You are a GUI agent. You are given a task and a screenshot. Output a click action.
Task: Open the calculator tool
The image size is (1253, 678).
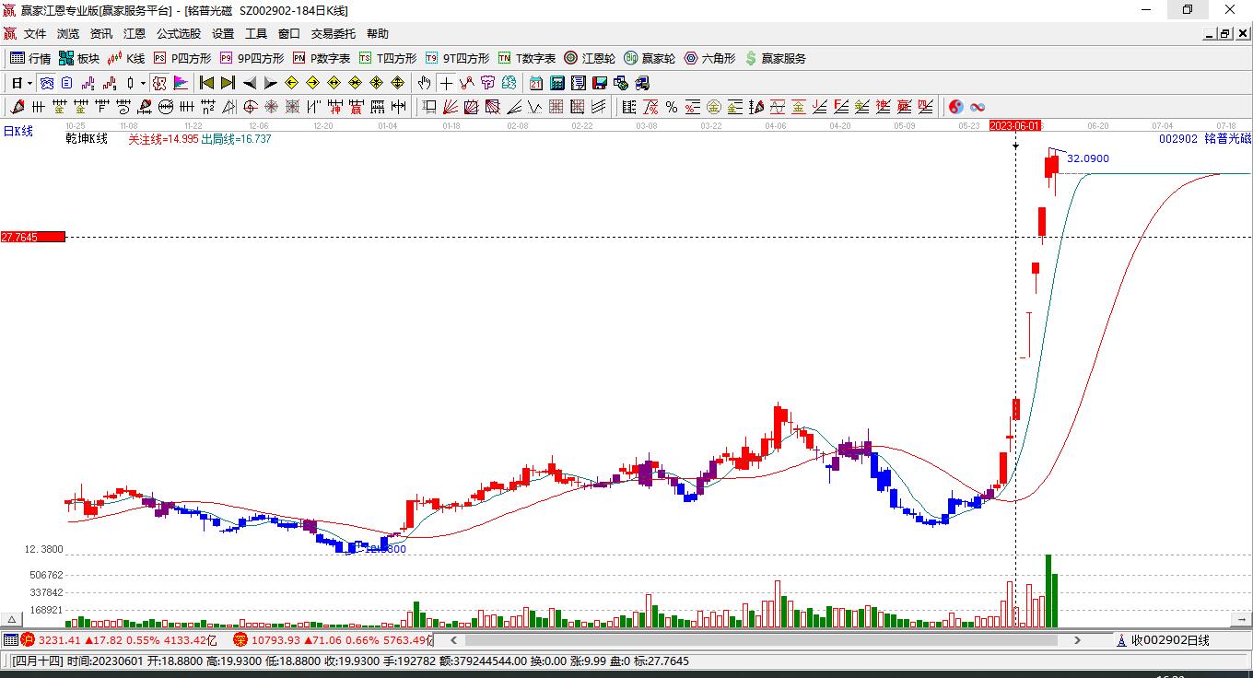point(557,83)
